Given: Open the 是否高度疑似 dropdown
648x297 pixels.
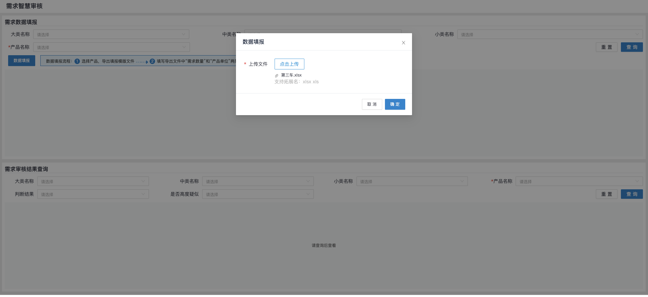Looking at the screenshot, I should (x=258, y=194).
